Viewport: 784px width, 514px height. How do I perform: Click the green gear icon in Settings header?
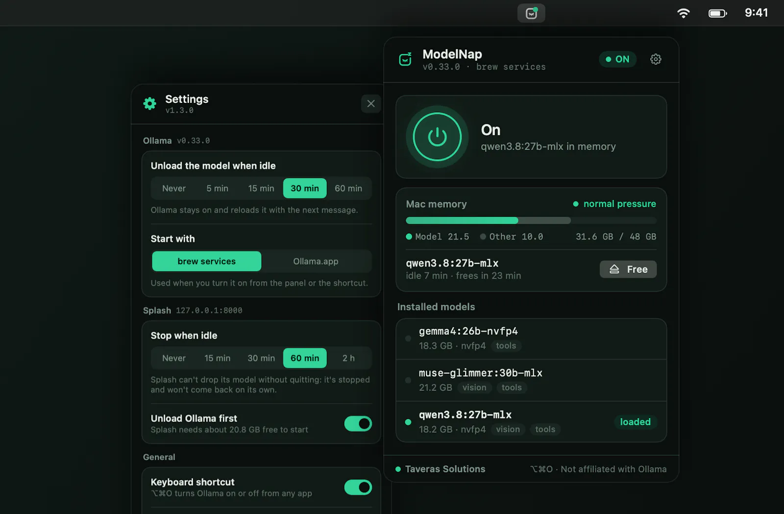(x=149, y=103)
